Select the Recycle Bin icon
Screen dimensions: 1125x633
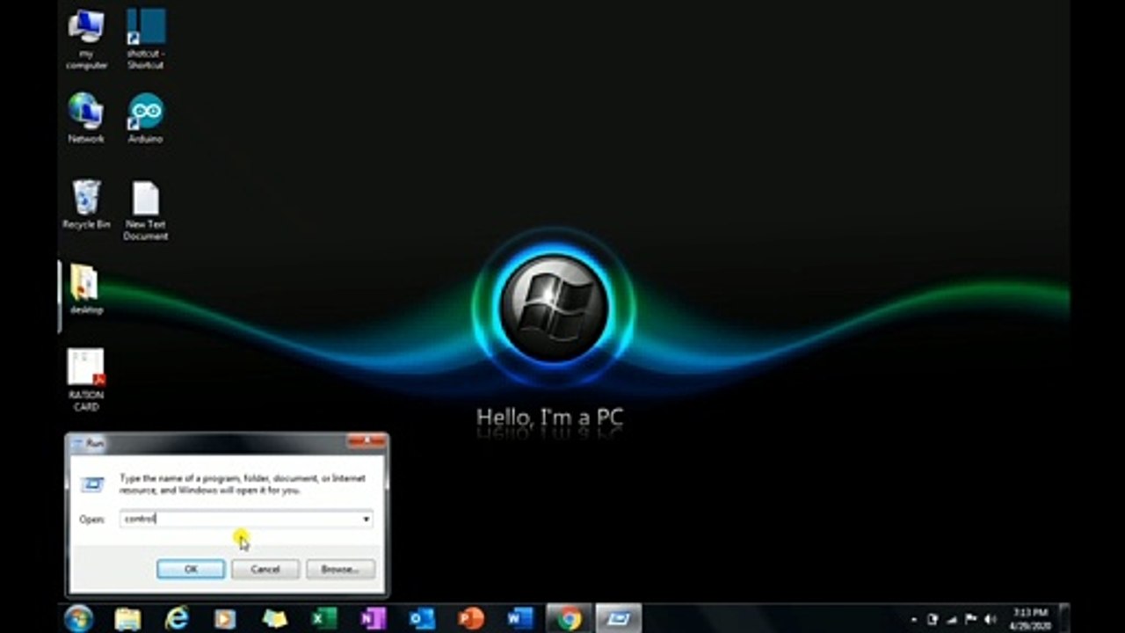tap(86, 204)
